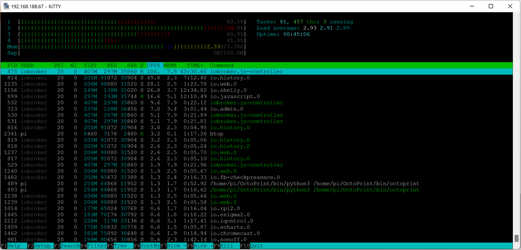This screenshot has width=521, height=250.
Task: Select the io.echarts.0 process row
Action: pos(257,227)
